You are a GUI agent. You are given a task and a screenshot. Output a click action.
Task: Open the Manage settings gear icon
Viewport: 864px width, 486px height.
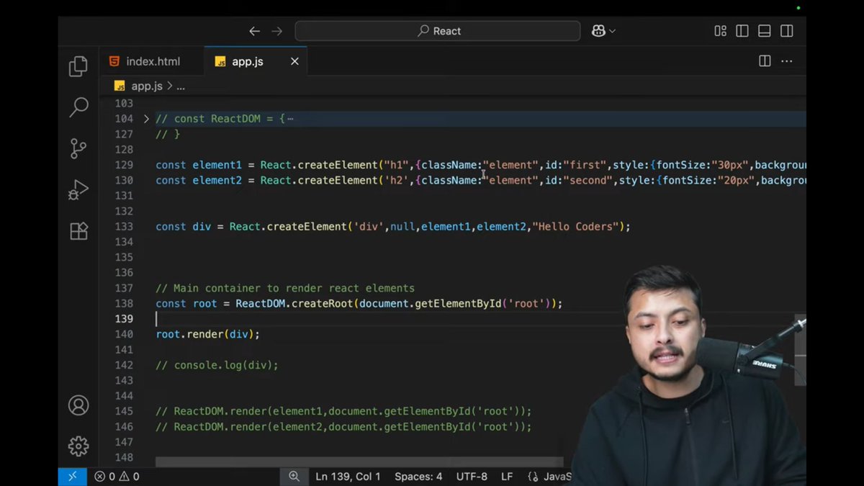click(x=78, y=446)
